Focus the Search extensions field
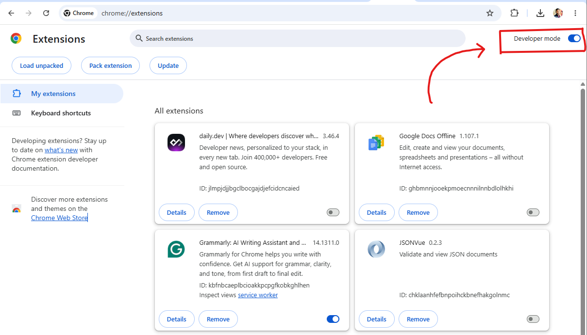This screenshot has width=587, height=335. (x=298, y=38)
